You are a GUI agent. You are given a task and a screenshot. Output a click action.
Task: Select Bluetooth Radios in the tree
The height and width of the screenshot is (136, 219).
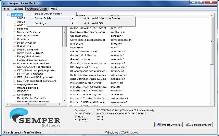click(28, 36)
